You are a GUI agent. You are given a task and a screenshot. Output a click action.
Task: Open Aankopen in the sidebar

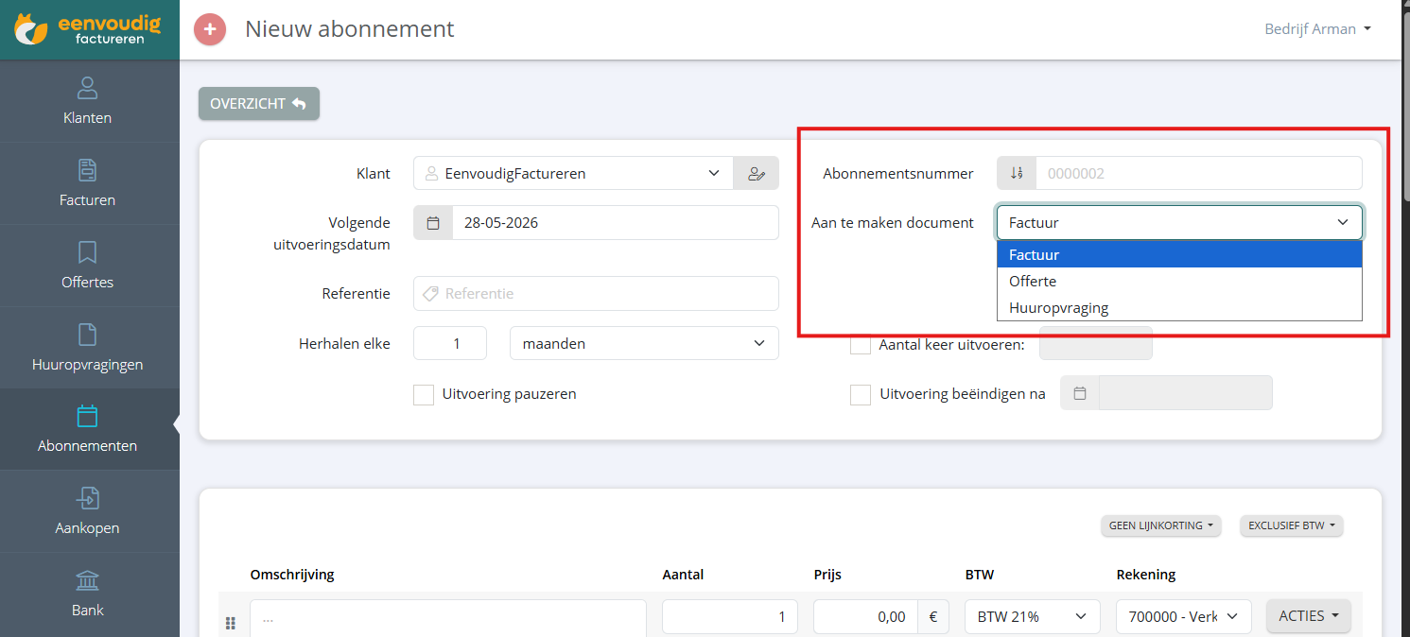pyautogui.click(x=88, y=512)
